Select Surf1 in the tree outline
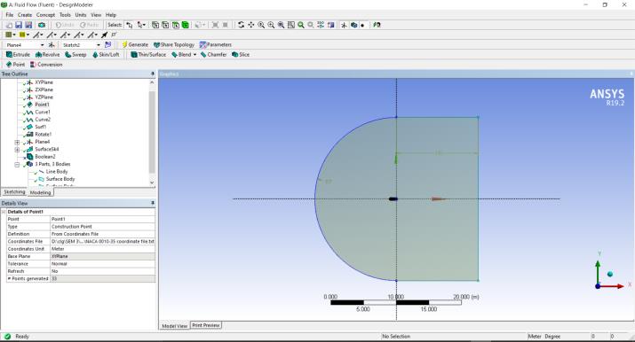 (x=41, y=128)
